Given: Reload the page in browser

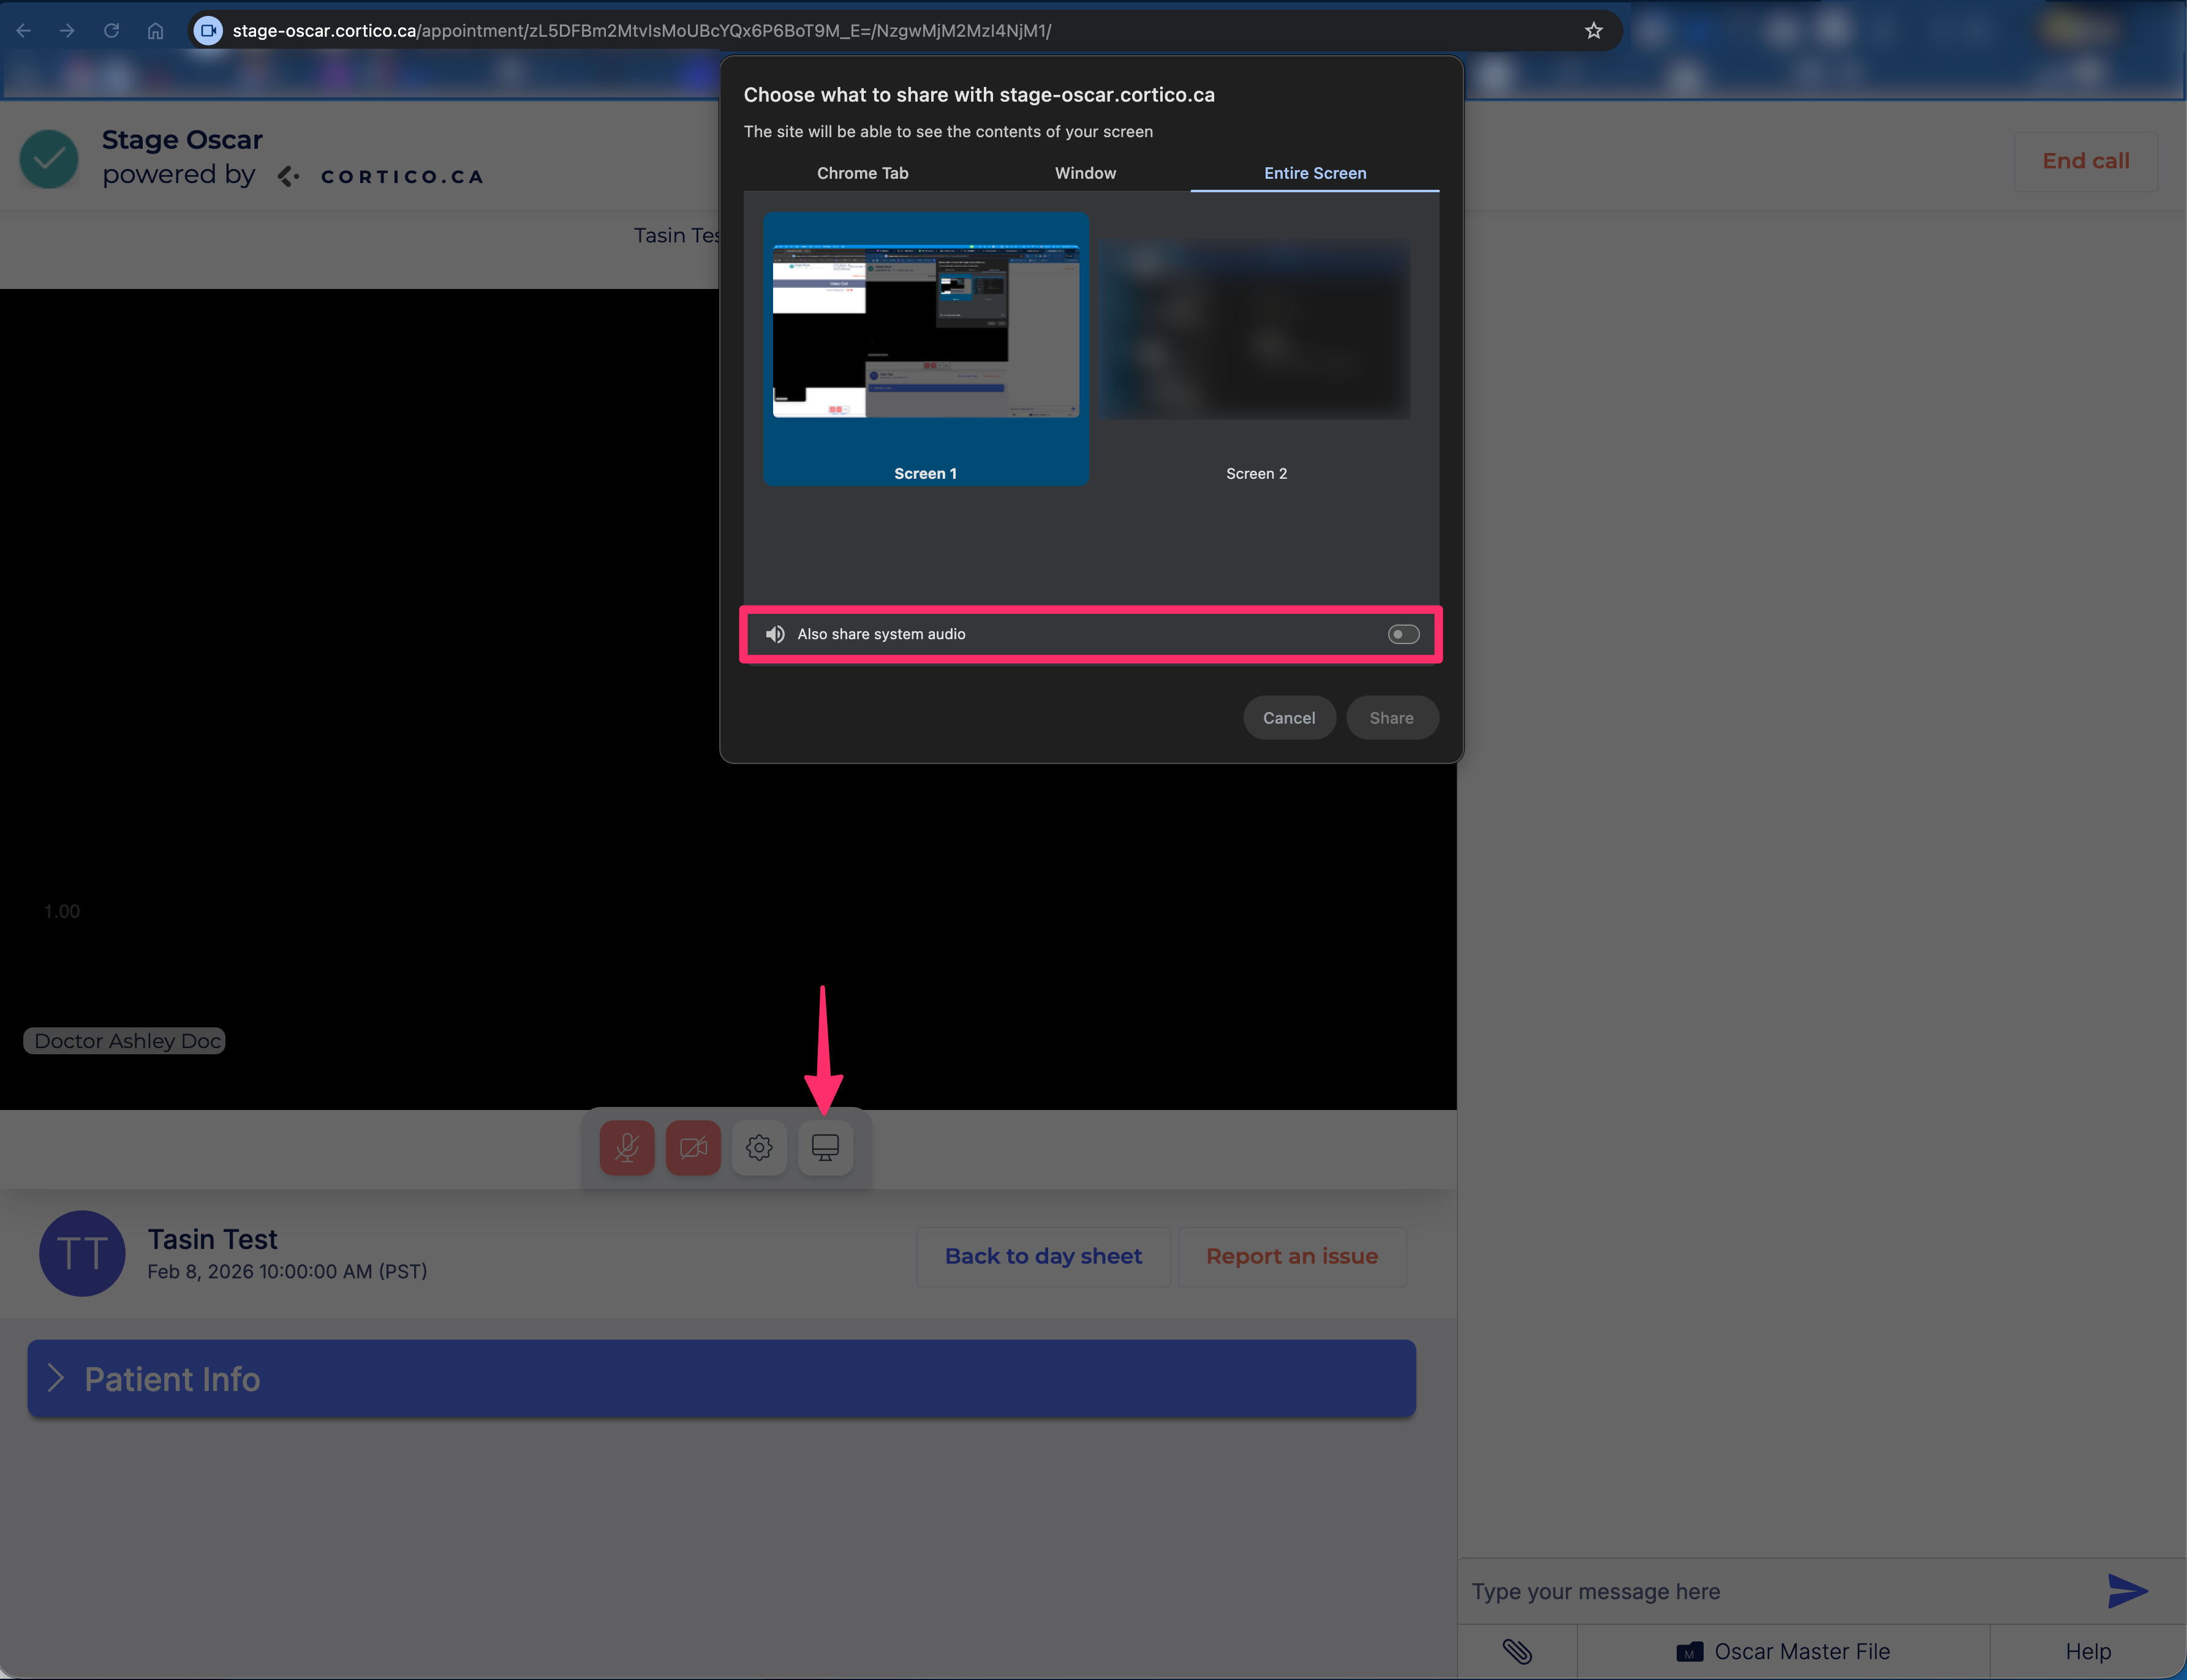Looking at the screenshot, I should [x=111, y=31].
